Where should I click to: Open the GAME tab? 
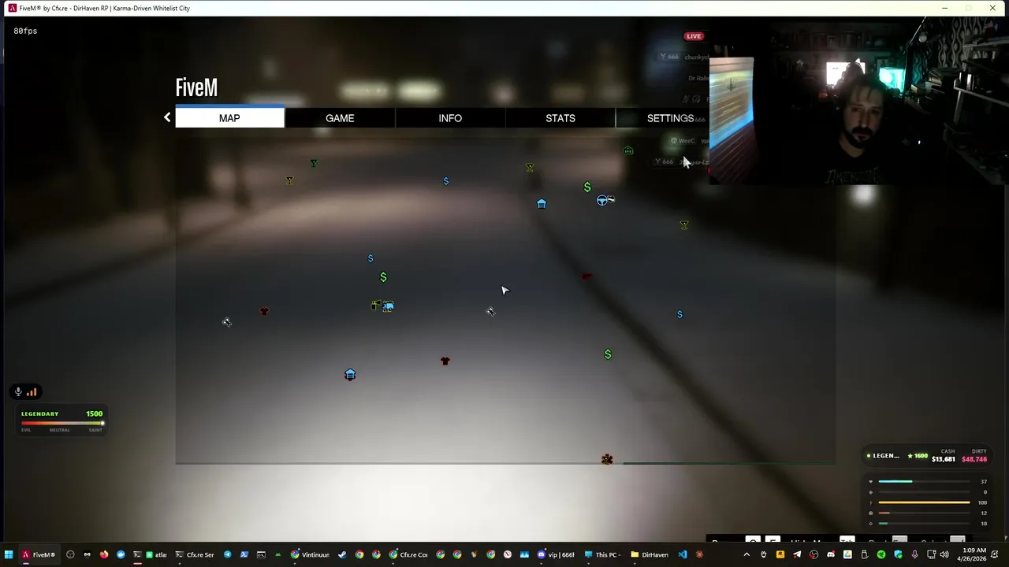[x=340, y=118]
